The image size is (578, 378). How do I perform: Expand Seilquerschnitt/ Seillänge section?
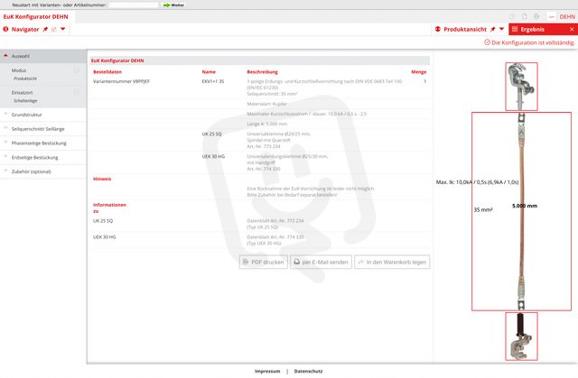coord(42,128)
